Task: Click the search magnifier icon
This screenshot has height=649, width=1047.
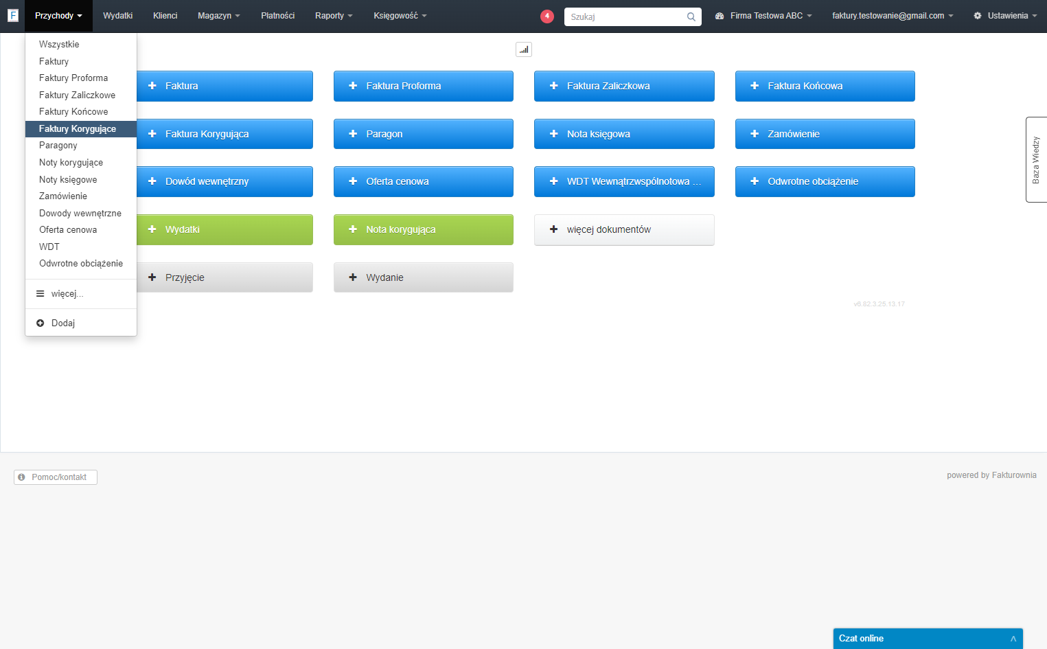Action: click(x=691, y=16)
